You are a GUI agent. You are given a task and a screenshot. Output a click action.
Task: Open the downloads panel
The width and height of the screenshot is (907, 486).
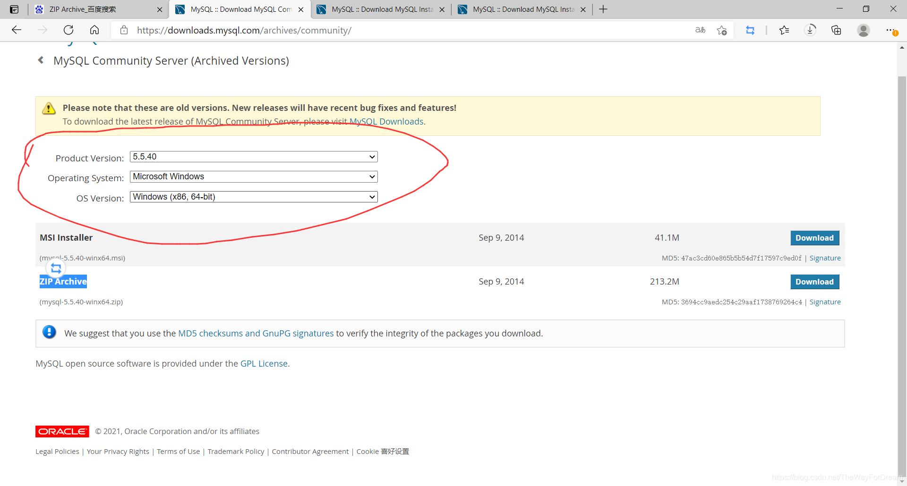point(810,30)
